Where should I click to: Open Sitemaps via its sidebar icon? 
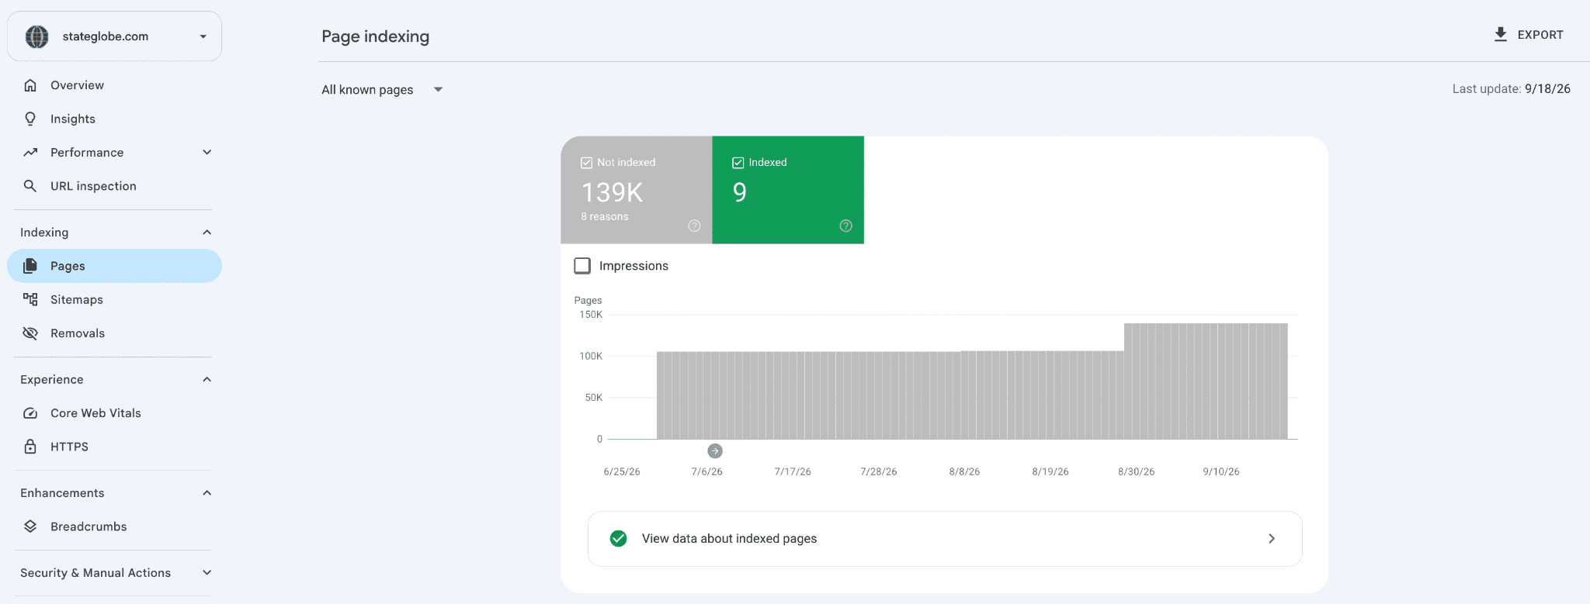click(30, 299)
